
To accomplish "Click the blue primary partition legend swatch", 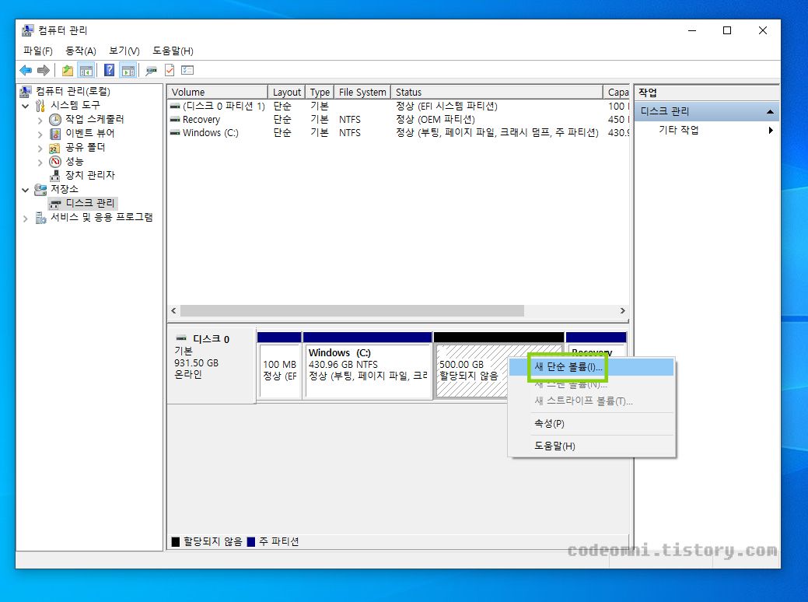I will (x=251, y=541).
